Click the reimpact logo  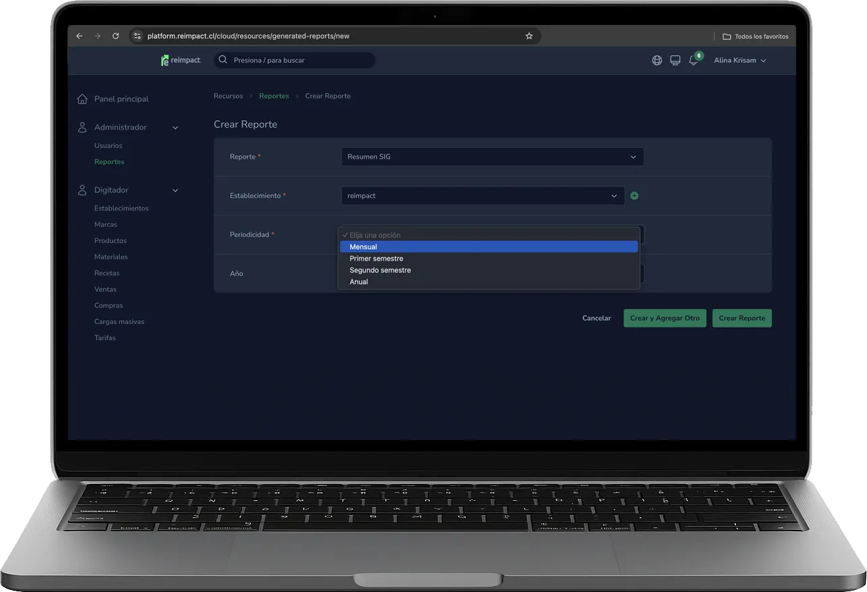pos(180,60)
